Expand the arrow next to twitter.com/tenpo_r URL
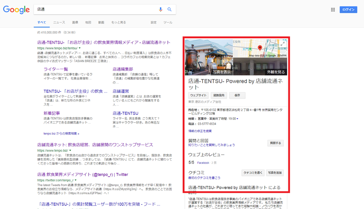Viewport: 364px width, 209px height. tap(76, 180)
